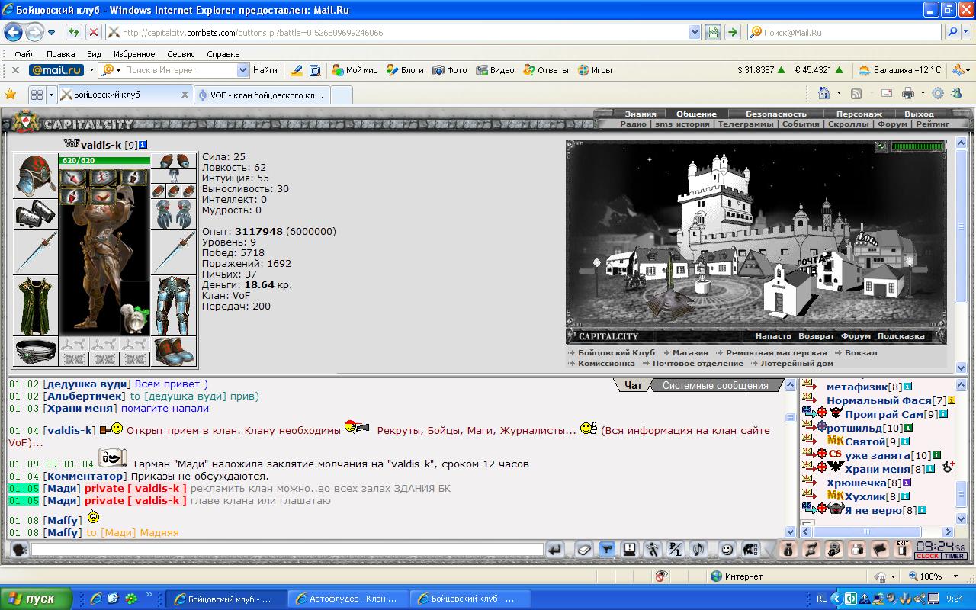Open the Quick Tabs dropdown arrow
976x610 pixels.
click(x=52, y=95)
